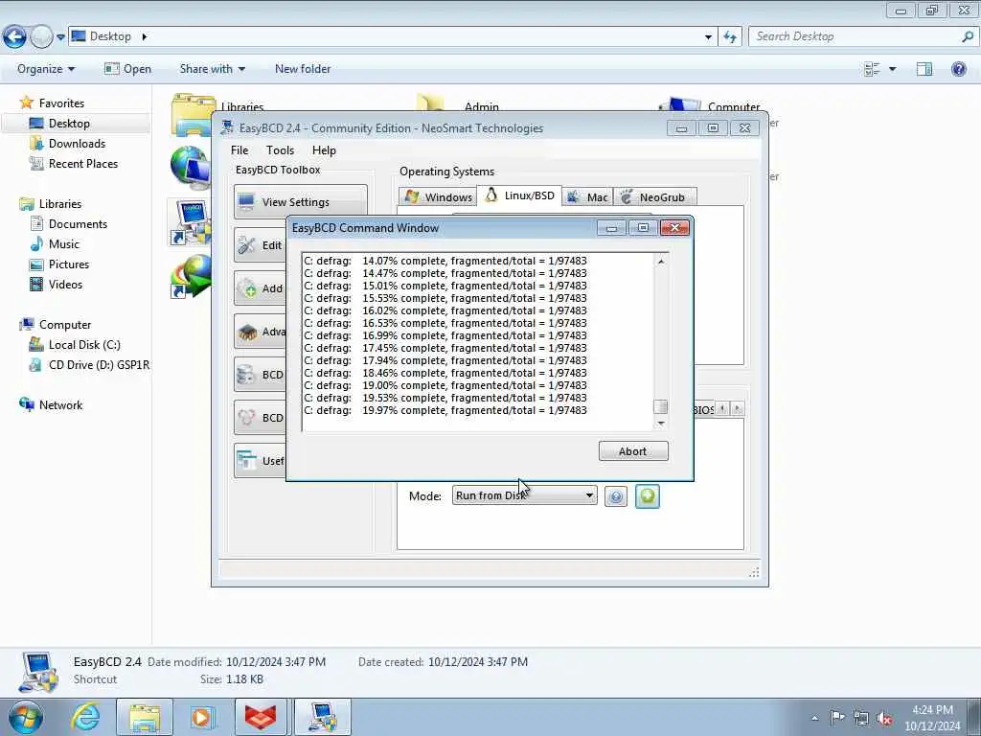Select the Linux/BSD tab

pos(519,195)
